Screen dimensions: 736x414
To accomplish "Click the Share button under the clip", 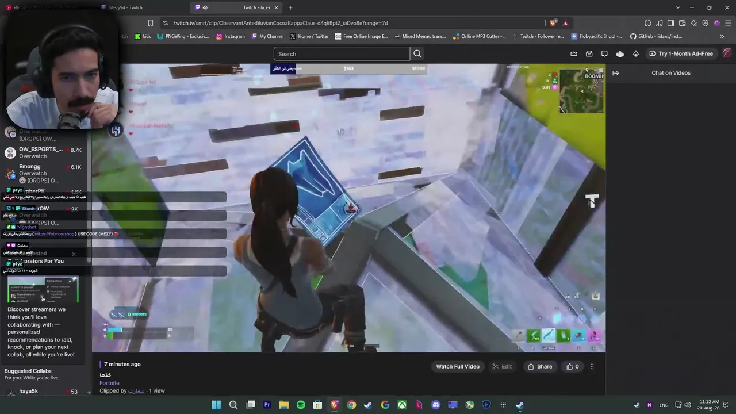I will pos(540,366).
